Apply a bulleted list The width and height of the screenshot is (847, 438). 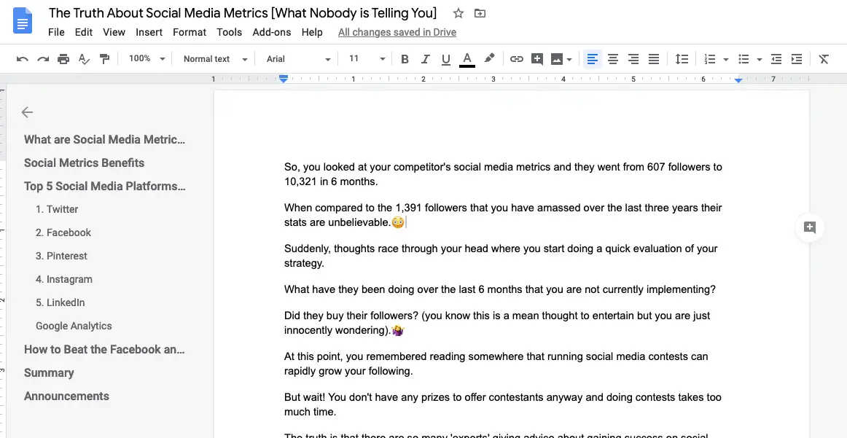pyautogui.click(x=743, y=59)
